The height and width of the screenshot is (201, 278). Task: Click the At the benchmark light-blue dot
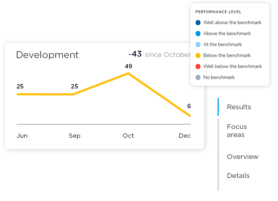click(x=198, y=45)
